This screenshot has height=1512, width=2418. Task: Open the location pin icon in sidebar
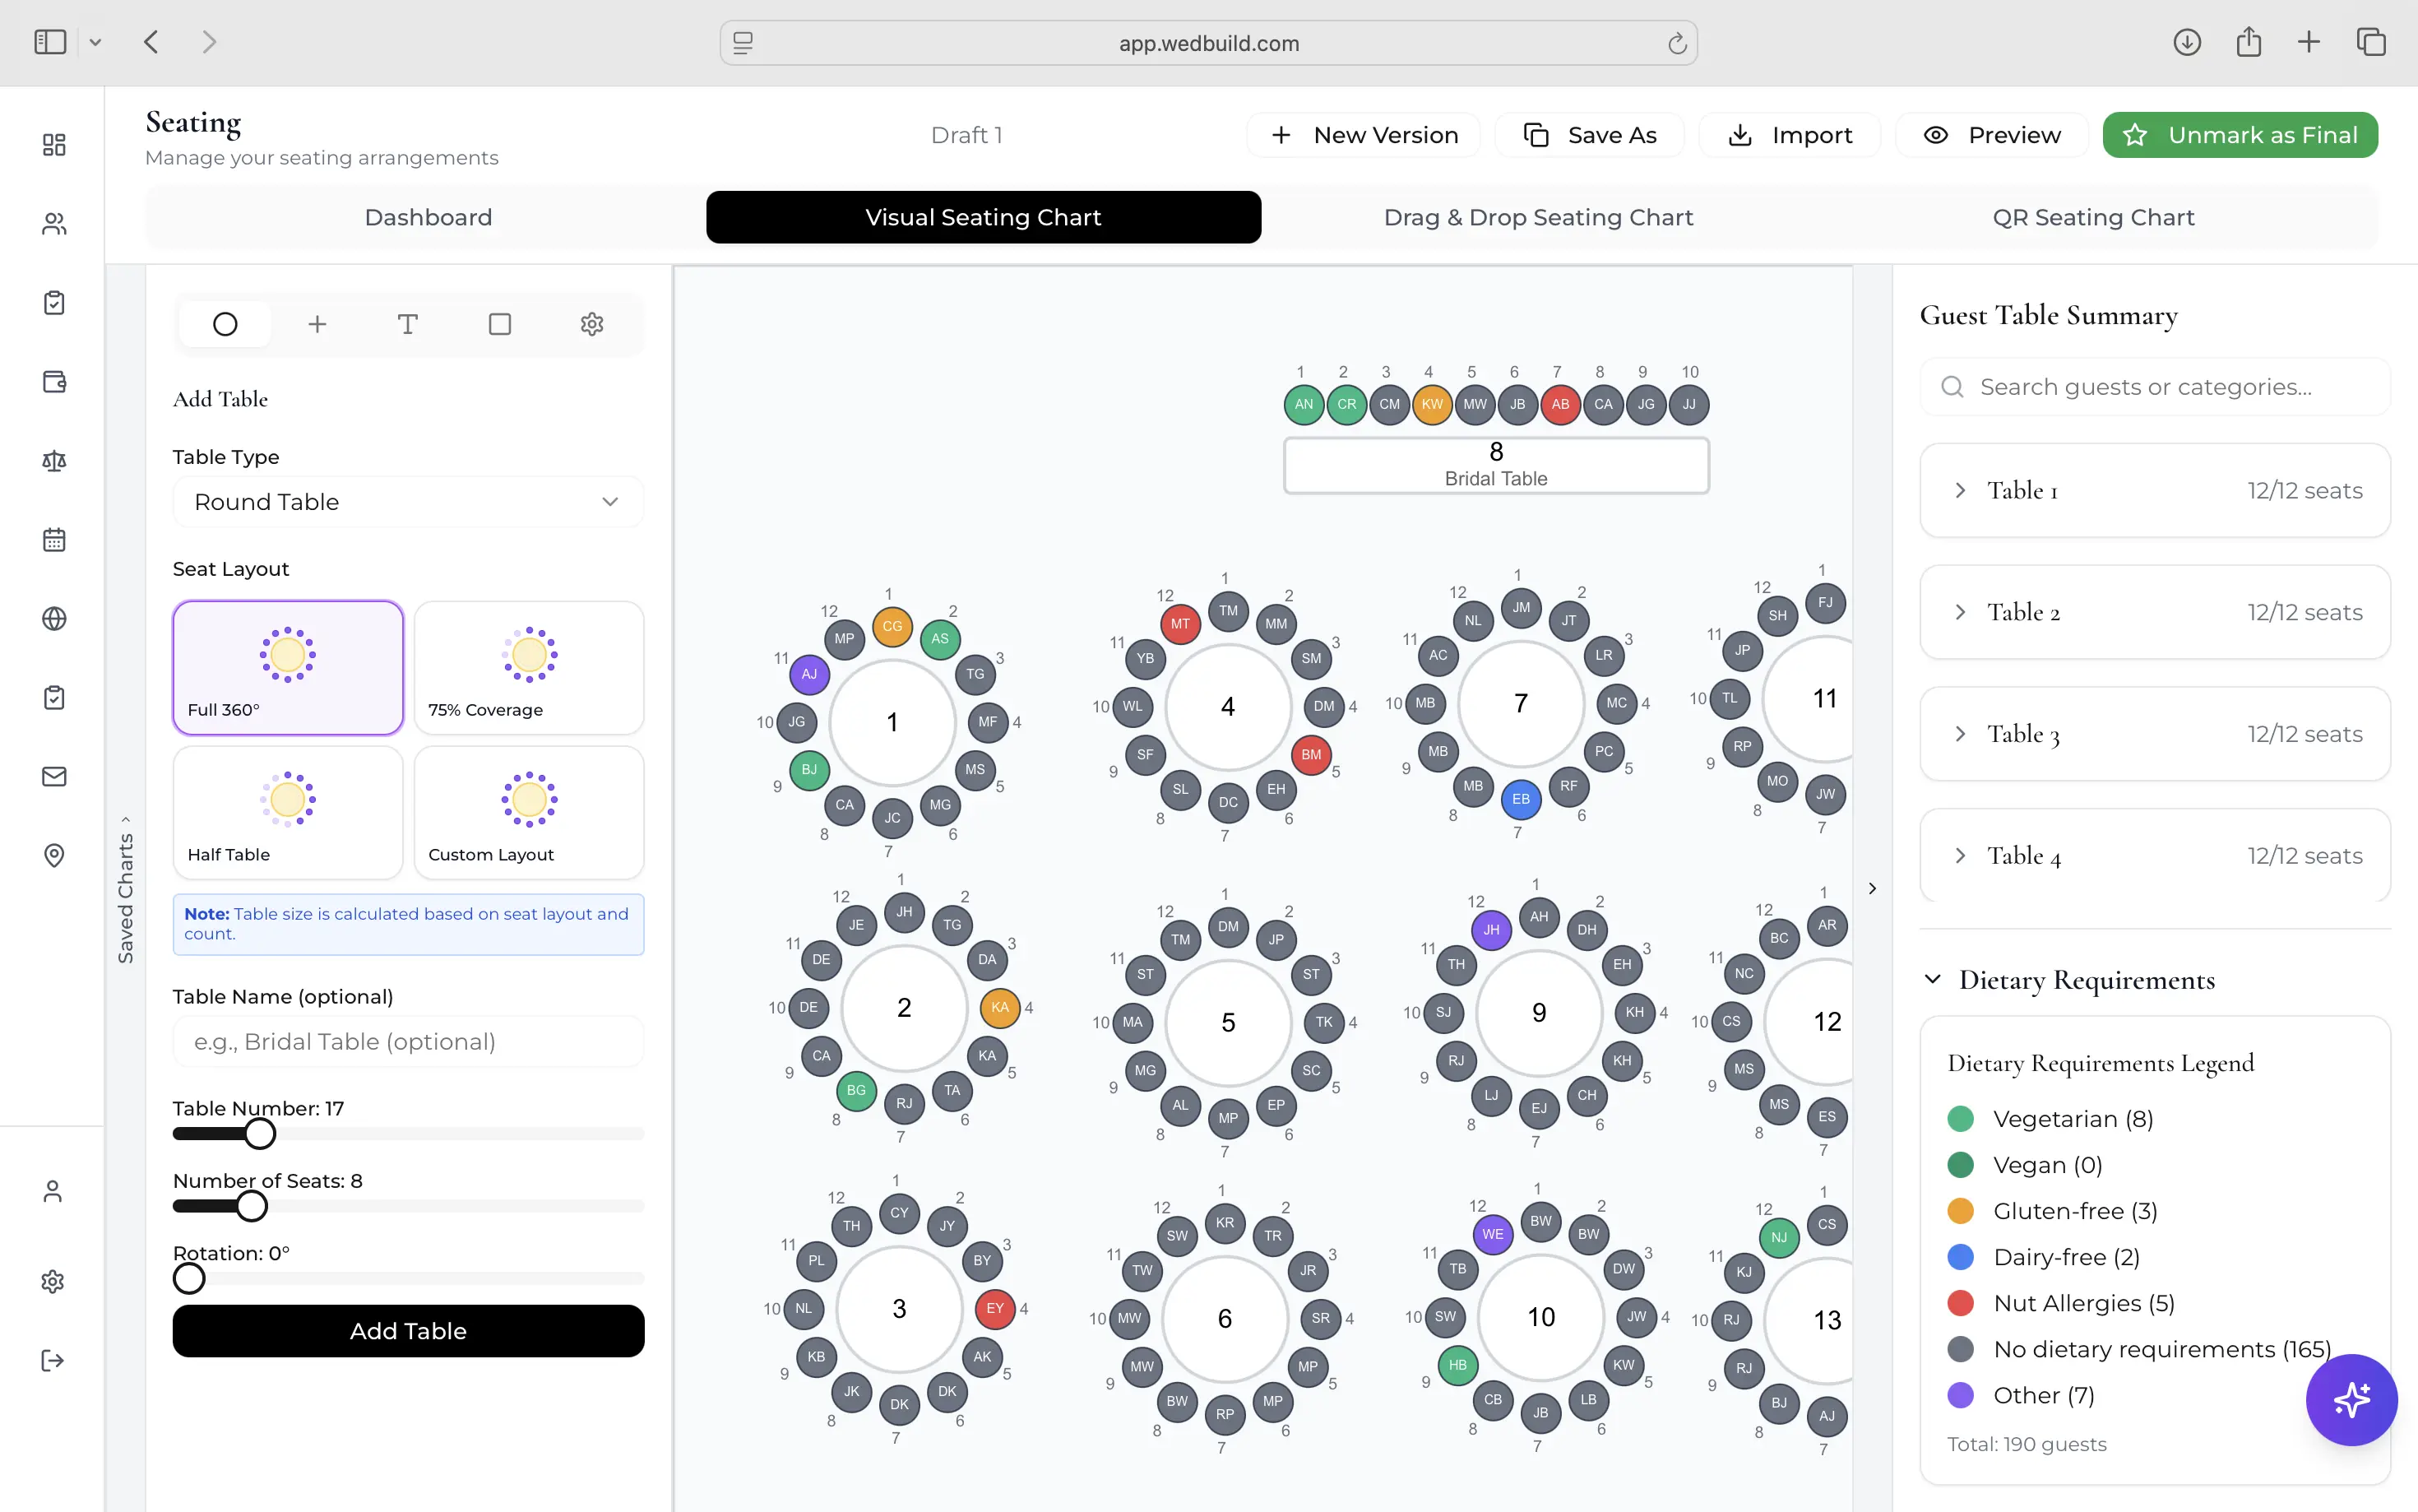[54, 856]
